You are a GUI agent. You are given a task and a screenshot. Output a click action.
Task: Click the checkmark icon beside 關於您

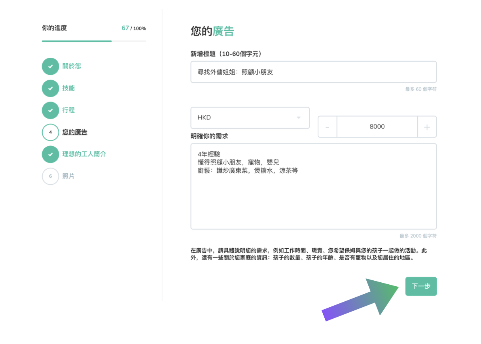click(x=50, y=66)
